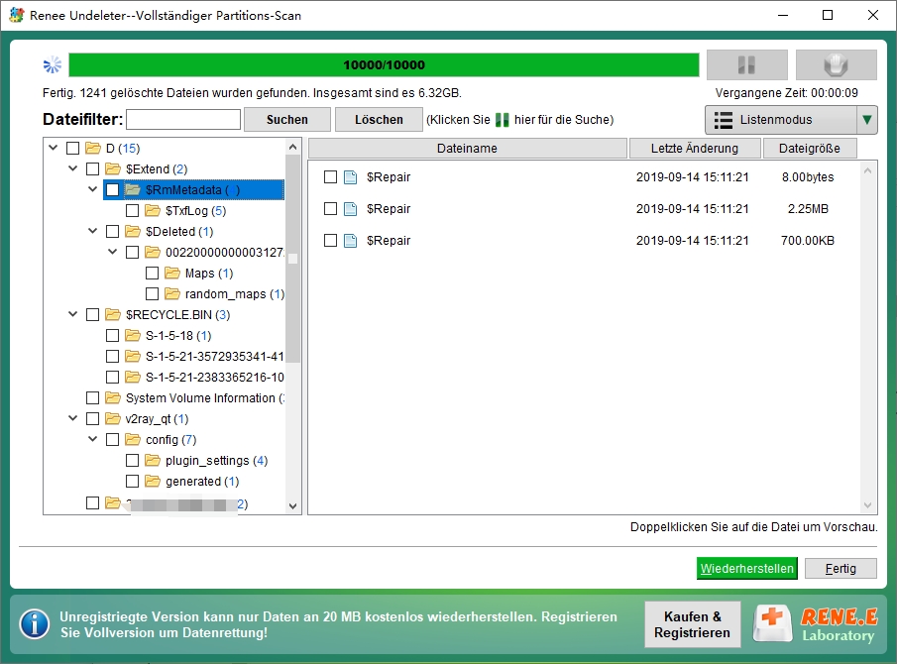Viewport: 897px width, 664px height.
Task: Tick the $Extend folder checkbox
Action: 93,168
